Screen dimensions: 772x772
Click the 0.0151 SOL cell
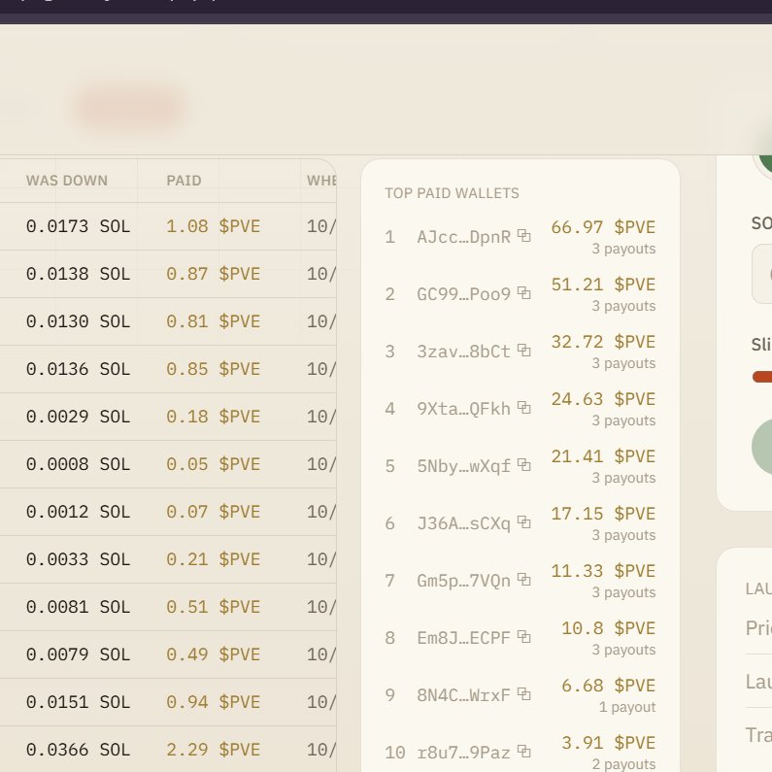(x=79, y=702)
